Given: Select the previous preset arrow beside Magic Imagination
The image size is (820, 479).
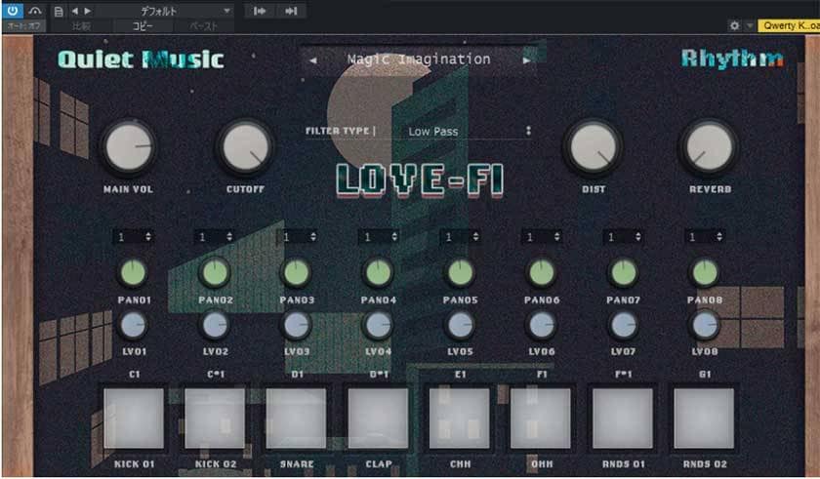Looking at the screenshot, I should (312, 60).
